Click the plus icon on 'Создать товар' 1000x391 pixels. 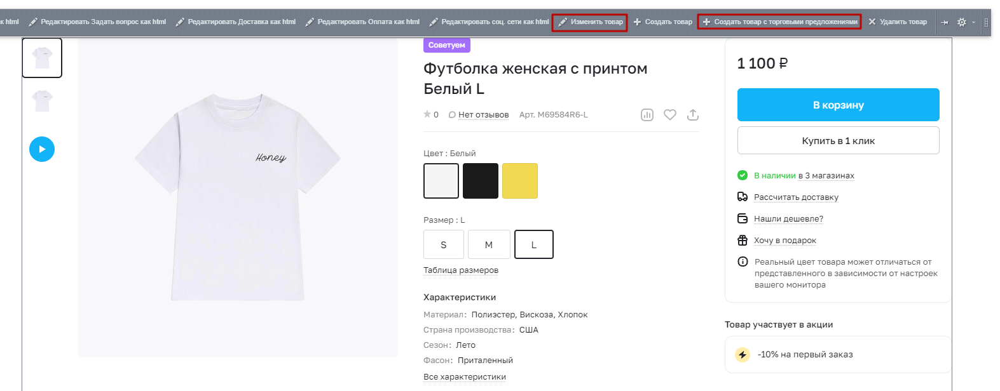[637, 22]
